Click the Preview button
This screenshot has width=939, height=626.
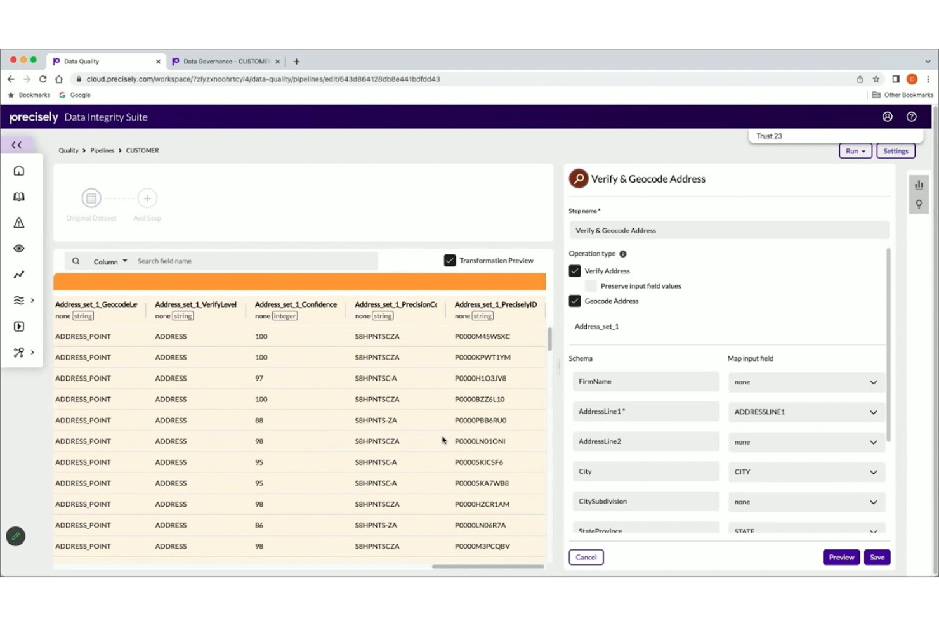tap(841, 558)
